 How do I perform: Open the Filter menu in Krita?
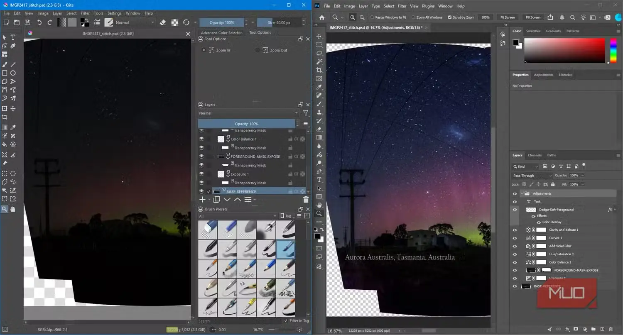(85, 13)
